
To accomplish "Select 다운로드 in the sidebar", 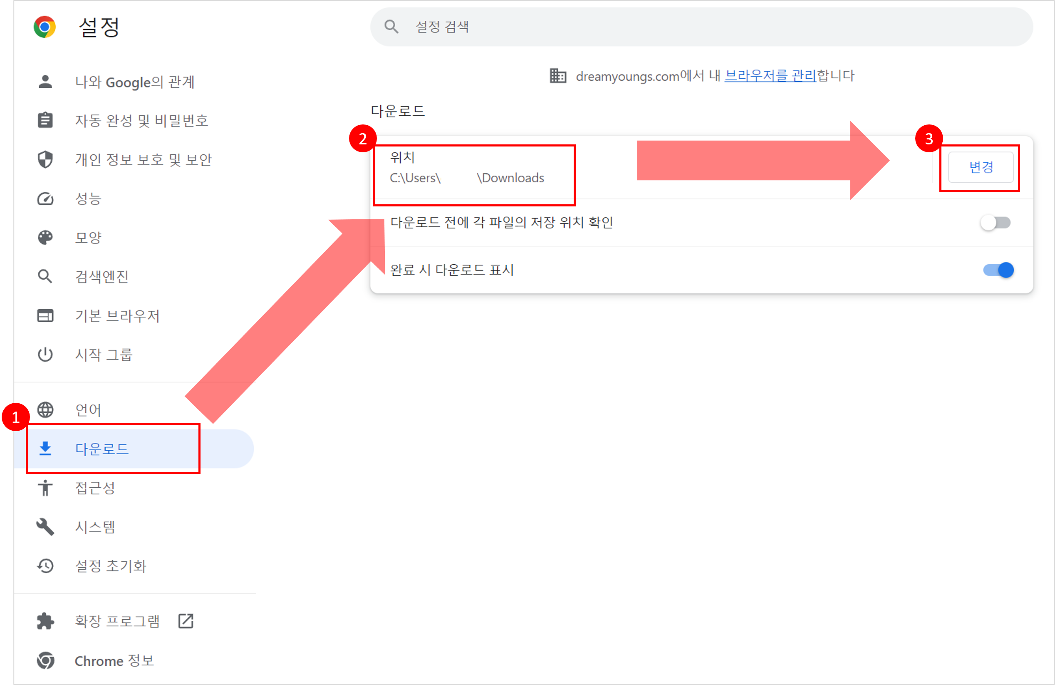I will click(x=102, y=449).
